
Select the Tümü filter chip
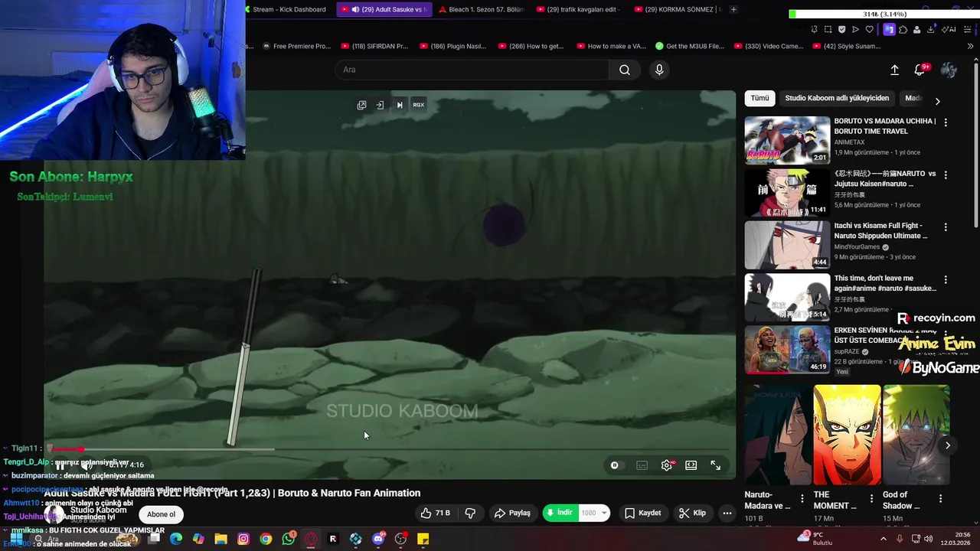tap(759, 98)
